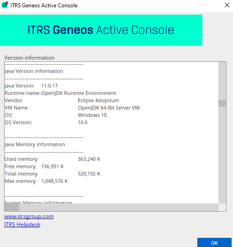Open the ITRS Helpdesk link
The width and height of the screenshot is (233, 247).
[22, 225]
